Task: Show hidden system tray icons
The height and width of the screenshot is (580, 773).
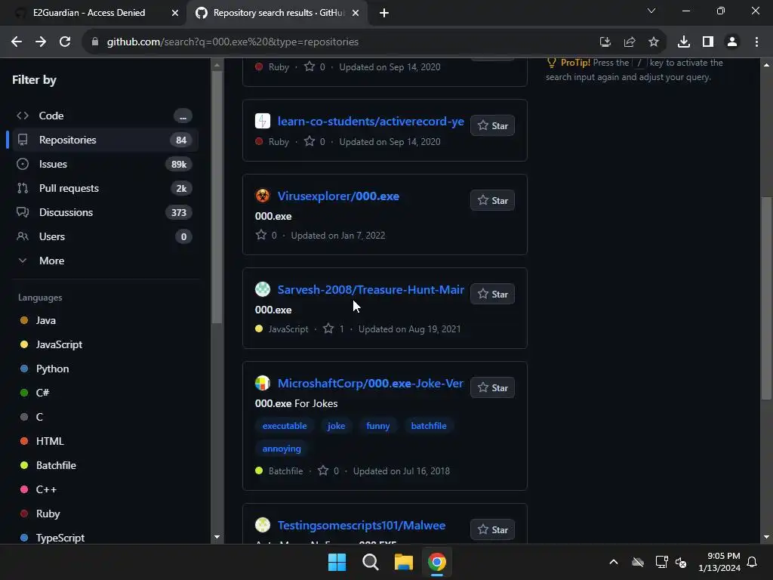Action: [x=614, y=562]
